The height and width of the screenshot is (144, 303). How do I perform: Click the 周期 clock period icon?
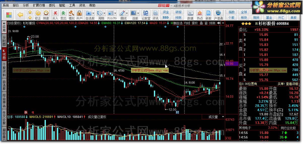click(x=100, y=13)
